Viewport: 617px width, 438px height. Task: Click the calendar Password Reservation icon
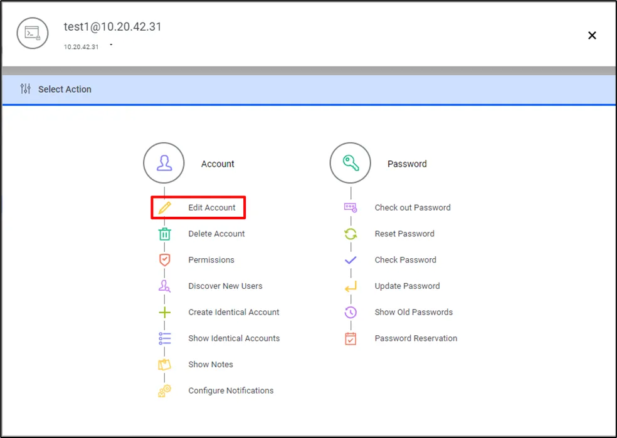351,338
